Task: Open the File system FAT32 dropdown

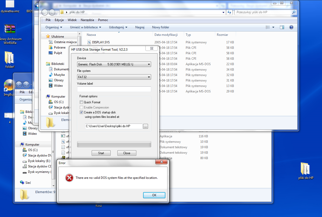Action: [114, 77]
